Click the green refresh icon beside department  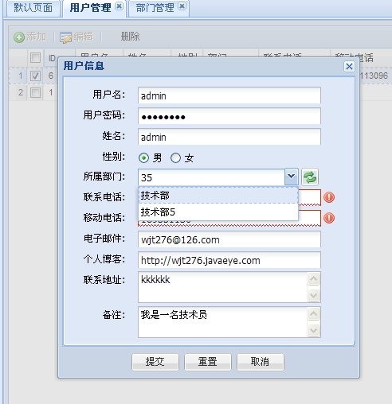(x=310, y=177)
